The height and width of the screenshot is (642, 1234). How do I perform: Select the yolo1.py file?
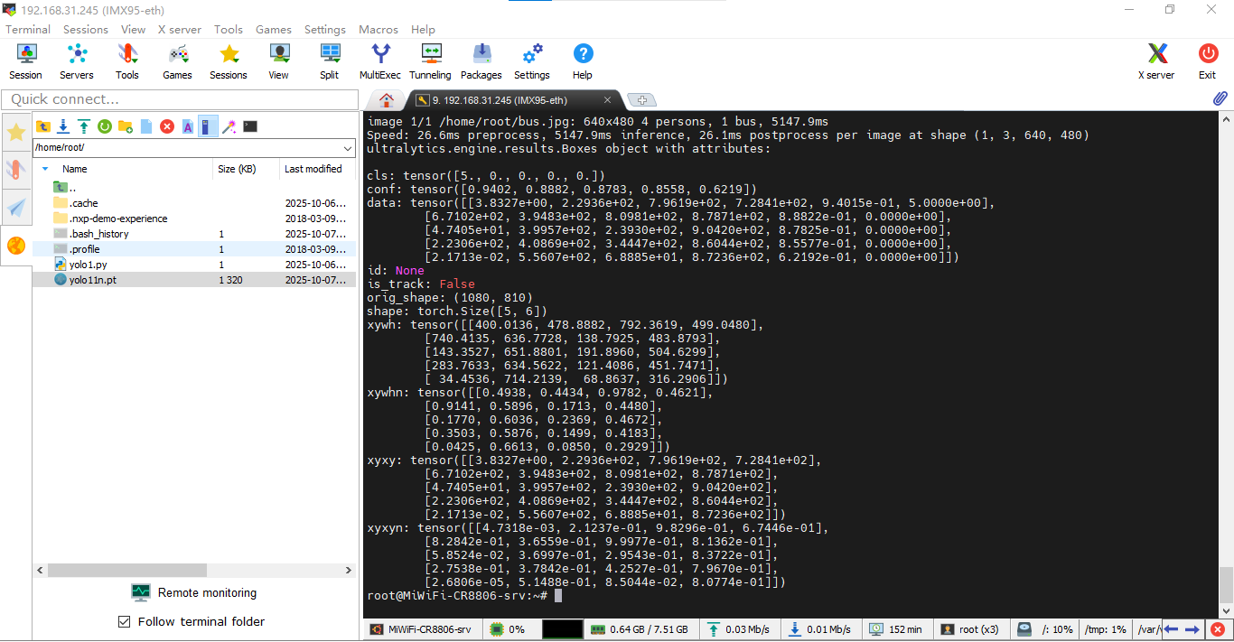(x=195, y=265)
